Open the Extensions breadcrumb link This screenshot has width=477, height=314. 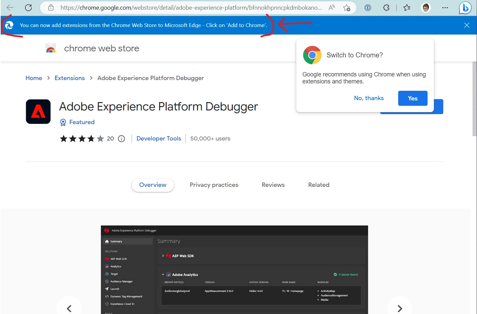pyautogui.click(x=69, y=78)
